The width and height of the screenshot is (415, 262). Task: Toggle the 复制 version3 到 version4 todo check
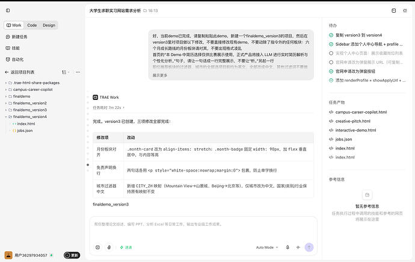[331, 35]
